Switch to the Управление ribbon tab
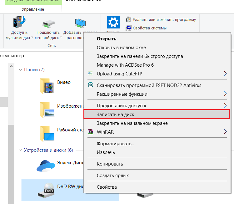Viewport: 234px width, 204px height. pyautogui.click(x=33, y=9)
